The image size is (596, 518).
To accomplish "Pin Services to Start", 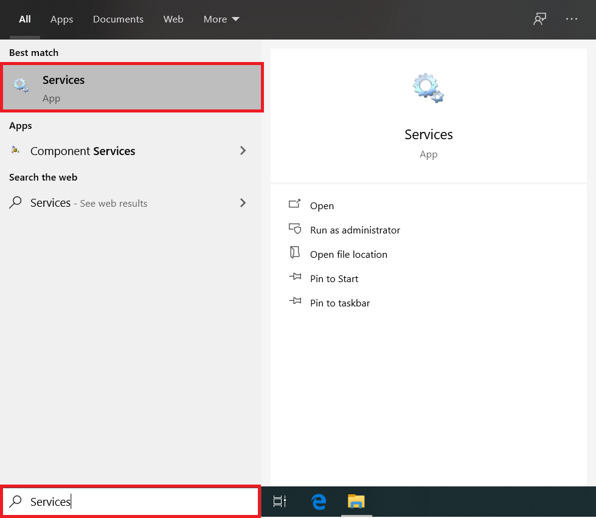I will (334, 278).
